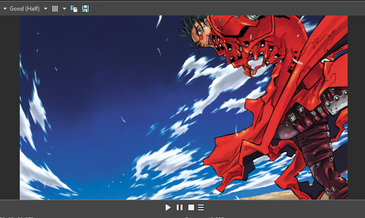Click the red-coated character preview image
Screen dimensions: 365x218
click(x=183, y=108)
